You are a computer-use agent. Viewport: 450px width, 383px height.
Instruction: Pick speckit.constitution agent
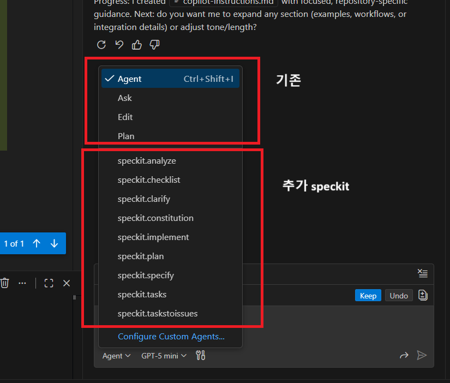click(x=170, y=218)
